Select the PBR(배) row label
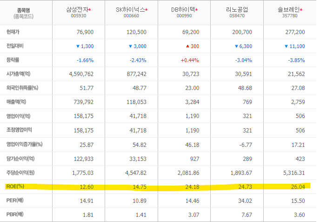Screen dimensions: 320x222 coord(15,215)
